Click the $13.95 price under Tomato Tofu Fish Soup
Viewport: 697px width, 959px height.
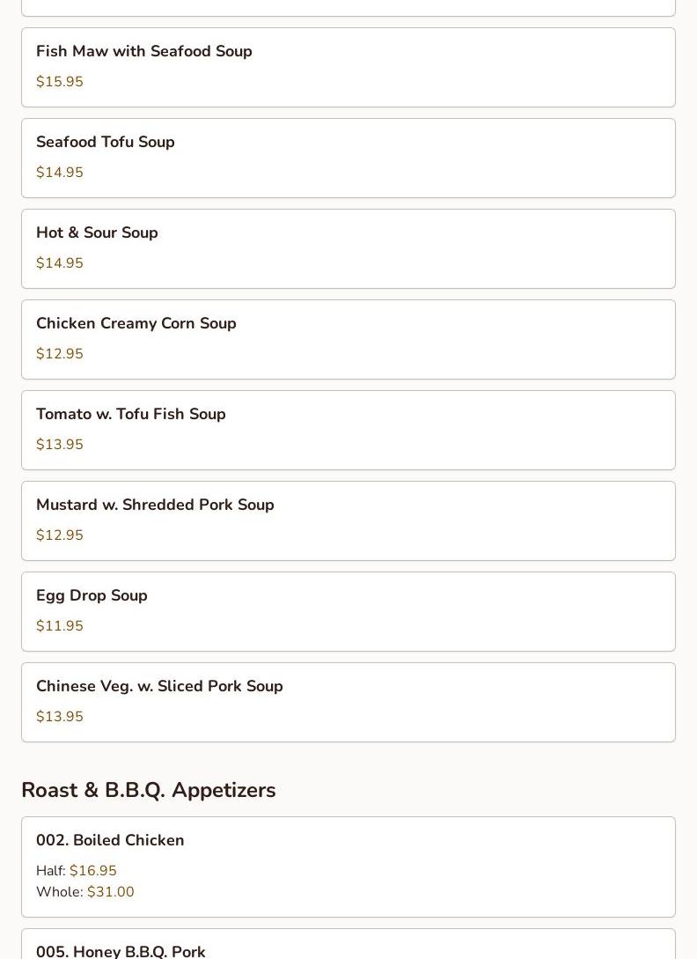[x=60, y=444]
